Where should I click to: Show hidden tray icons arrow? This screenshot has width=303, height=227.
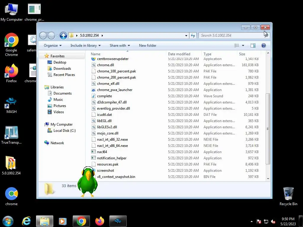click(x=252, y=222)
